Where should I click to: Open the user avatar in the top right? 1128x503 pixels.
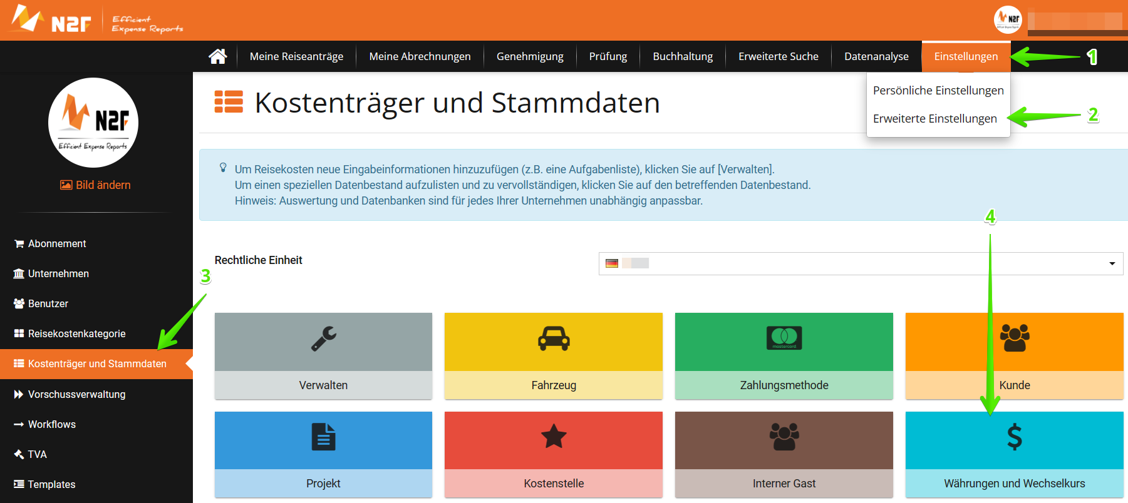pos(1008,19)
